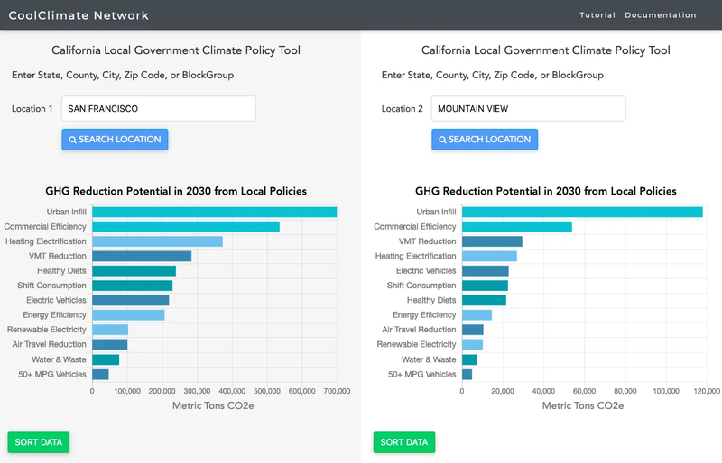Select the Urban Infill bar in San Francisco chart
Viewport: 722px width, 463px height.
214,212
